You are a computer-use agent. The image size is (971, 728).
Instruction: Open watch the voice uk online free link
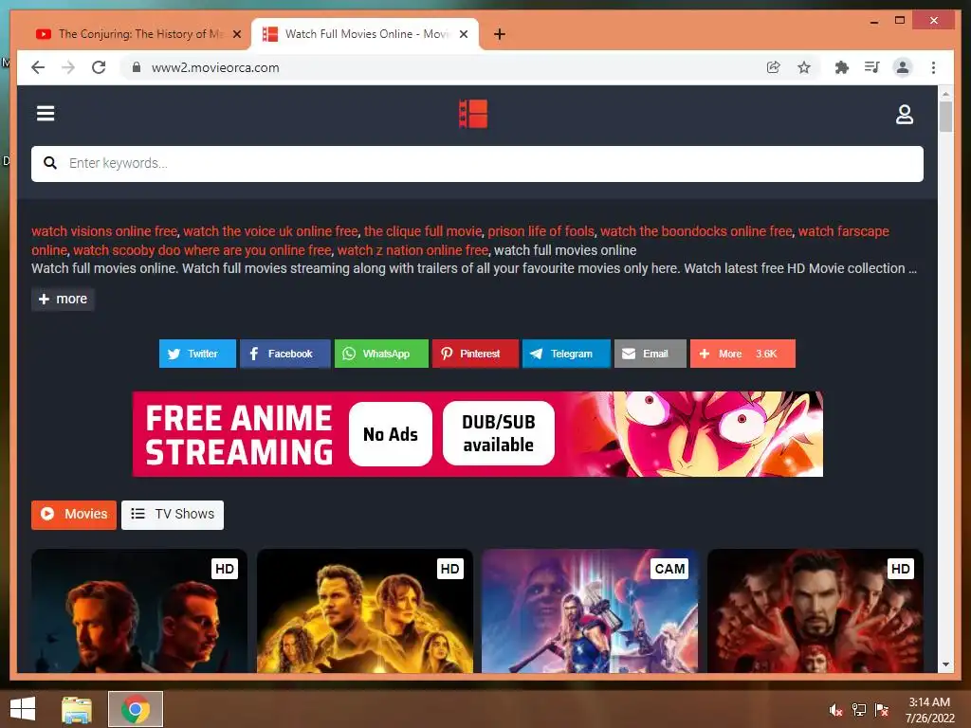270,231
